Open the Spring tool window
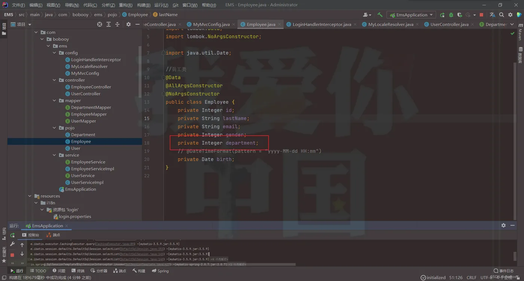The image size is (524, 281). pyautogui.click(x=160, y=271)
